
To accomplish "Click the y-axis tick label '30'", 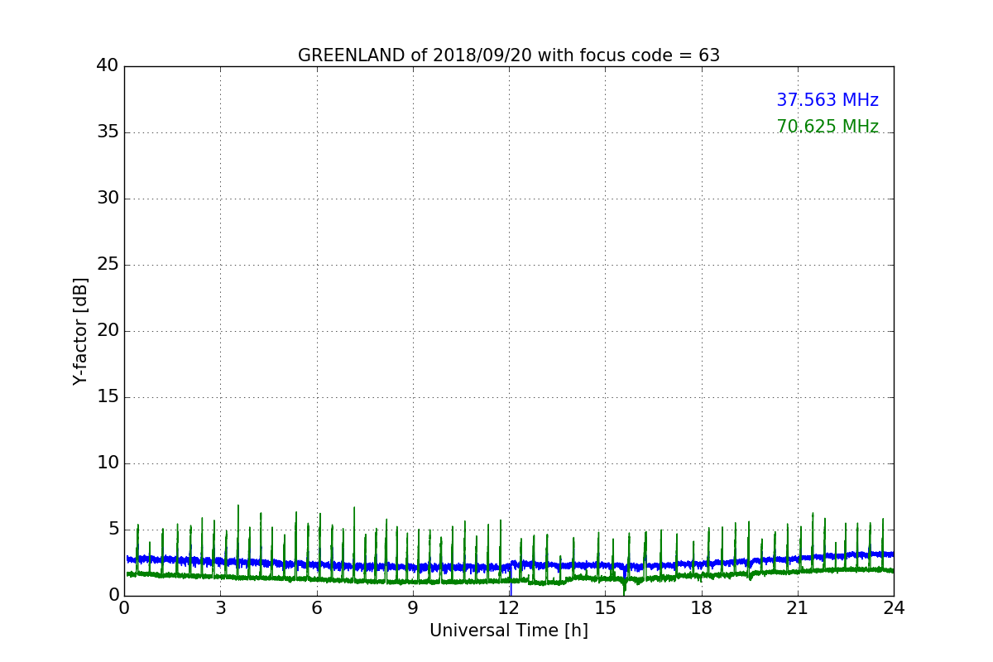I will [x=108, y=198].
